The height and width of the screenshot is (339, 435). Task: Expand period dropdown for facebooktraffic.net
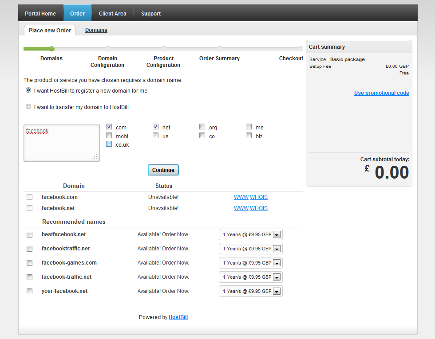(250, 249)
